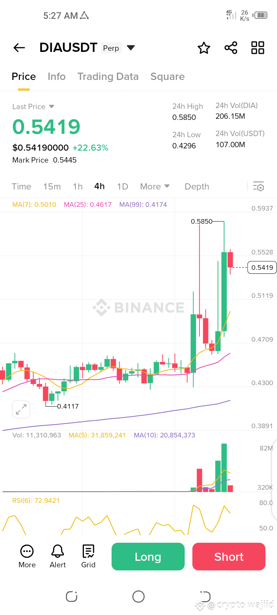Viewport: 277px width, 615px height.
Task: Tap the MA(7): 0.5010 indicator label
Action: tap(34, 204)
